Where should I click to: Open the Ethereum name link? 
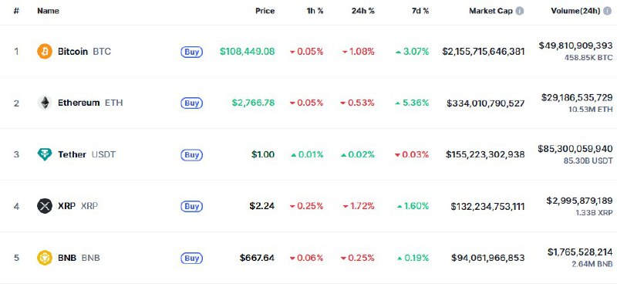79,103
